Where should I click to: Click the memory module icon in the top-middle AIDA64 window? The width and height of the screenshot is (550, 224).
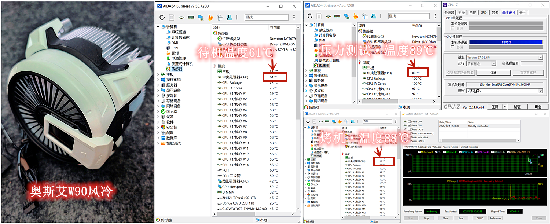pyautogui.click(x=337, y=16)
